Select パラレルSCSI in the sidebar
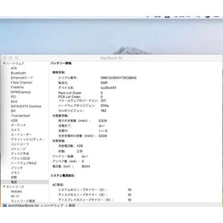Viewport: 223px width, 223px height. [x=21, y=158]
